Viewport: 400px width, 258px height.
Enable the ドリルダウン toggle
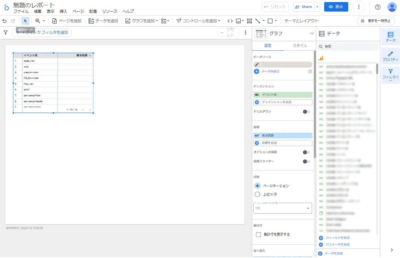305,112
